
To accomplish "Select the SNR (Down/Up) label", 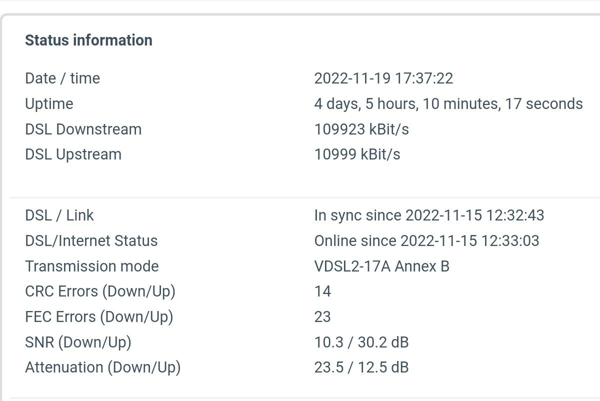I will (78, 342).
